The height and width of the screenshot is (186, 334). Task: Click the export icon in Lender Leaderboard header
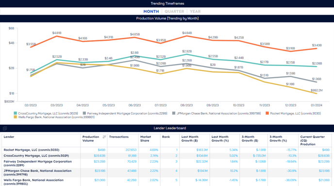(x=5, y=128)
